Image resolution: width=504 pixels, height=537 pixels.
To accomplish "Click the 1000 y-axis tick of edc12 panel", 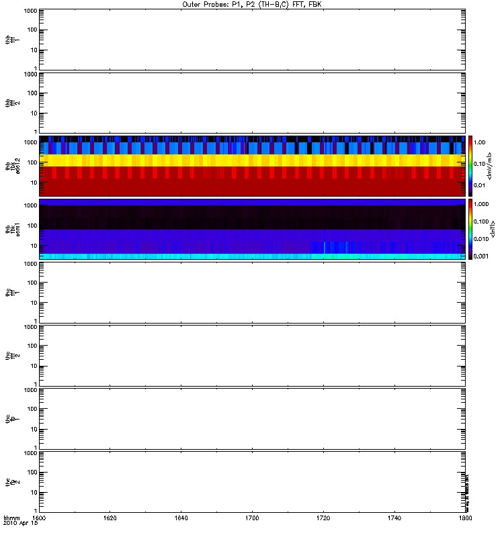I will pos(30,142).
